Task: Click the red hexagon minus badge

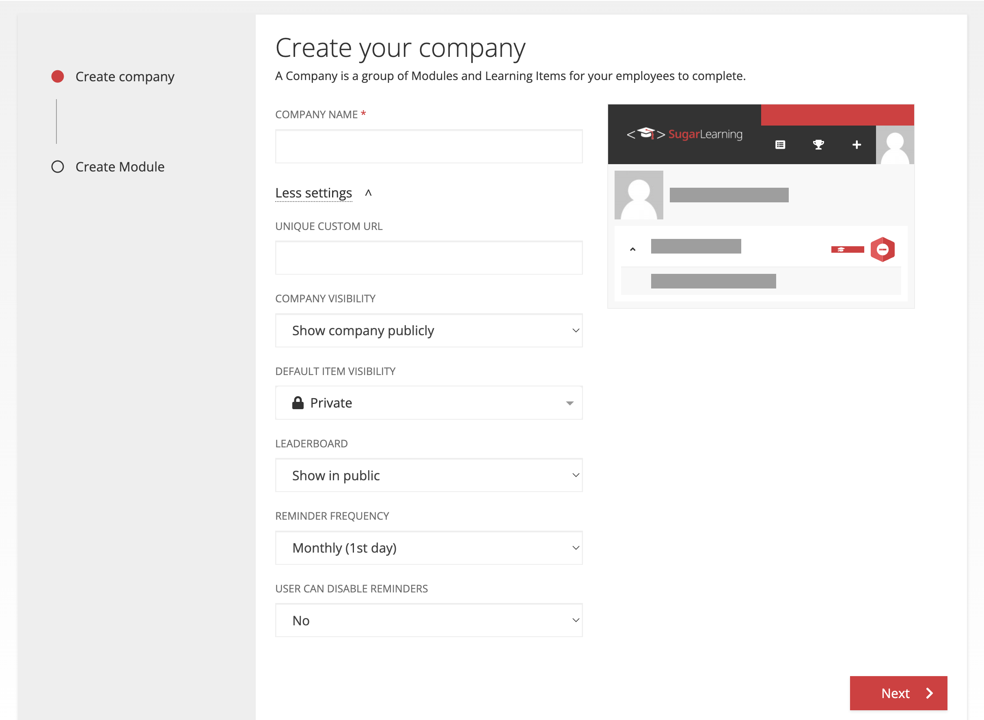Action: point(882,249)
